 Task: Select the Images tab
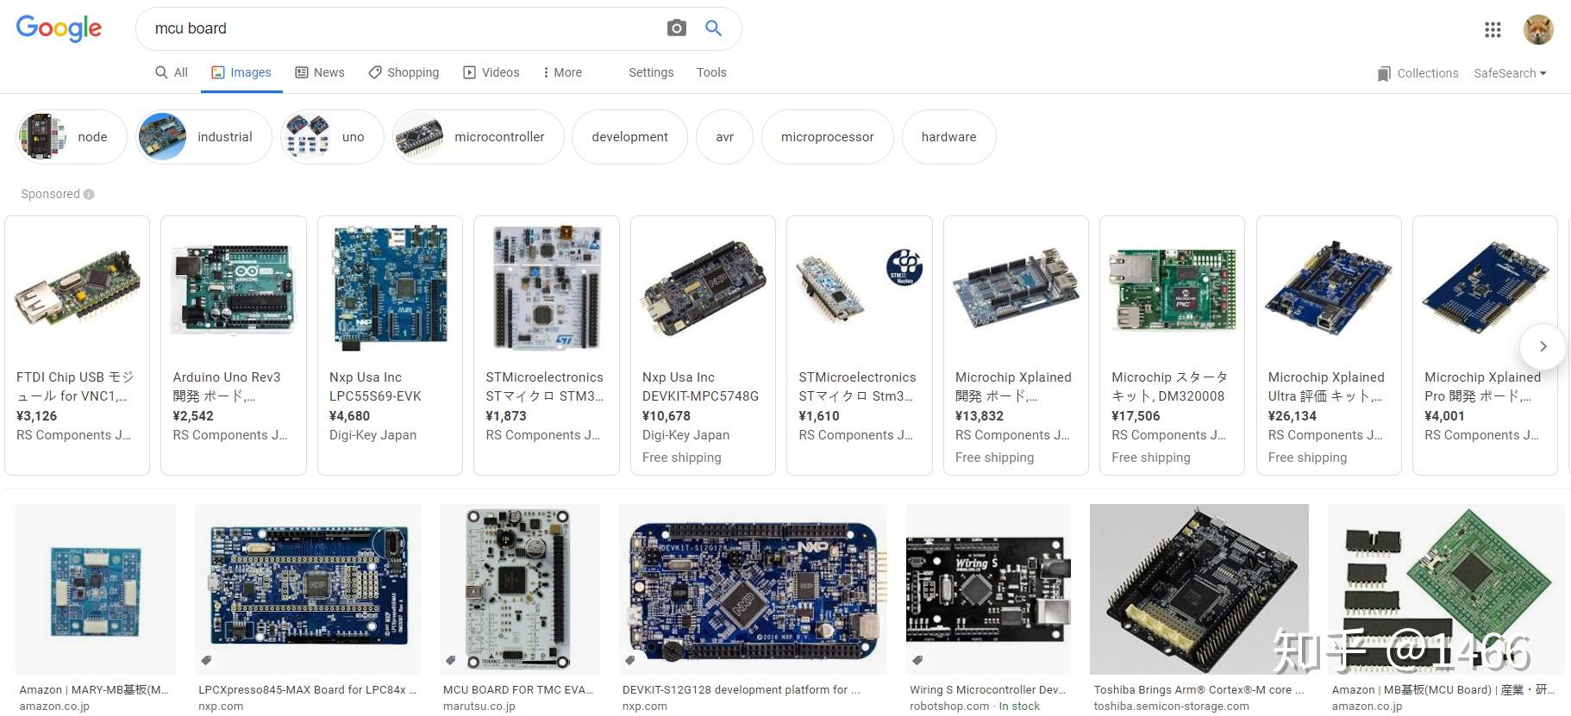(241, 72)
